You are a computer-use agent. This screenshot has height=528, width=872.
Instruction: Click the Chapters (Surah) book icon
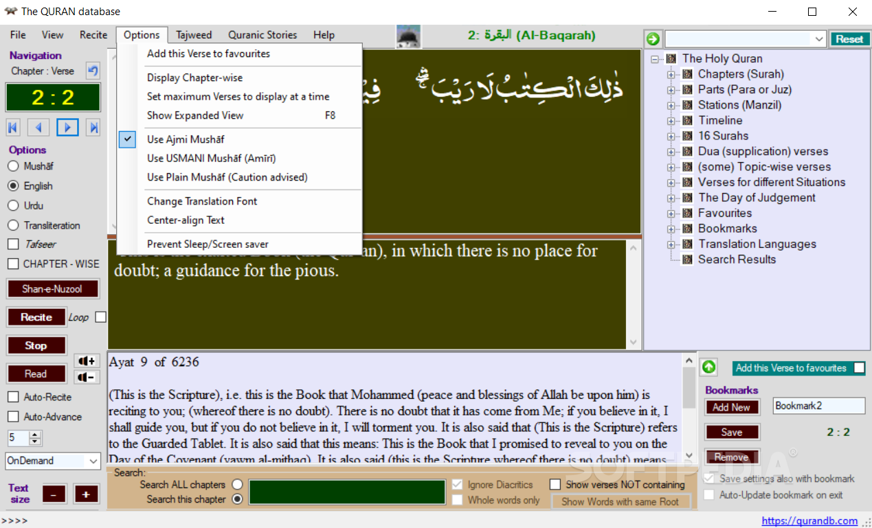pyautogui.click(x=686, y=74)
